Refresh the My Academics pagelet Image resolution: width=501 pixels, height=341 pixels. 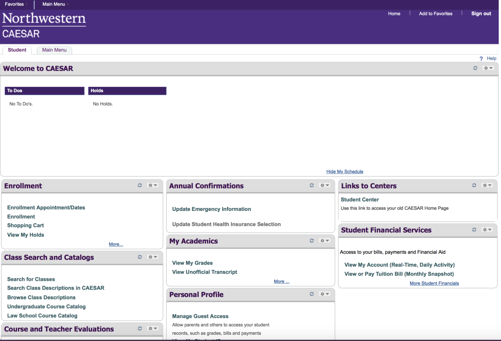click(x=312, y=241)
